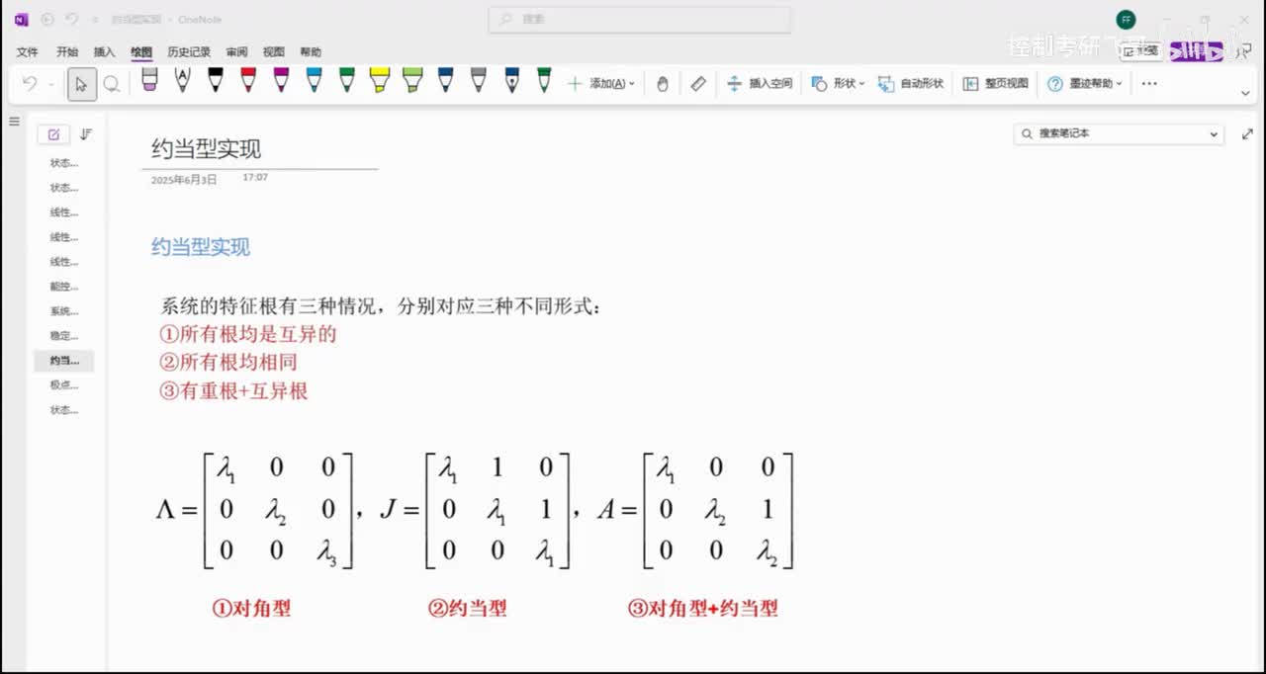Click the label ③对角型+约当型

(703, 609)
